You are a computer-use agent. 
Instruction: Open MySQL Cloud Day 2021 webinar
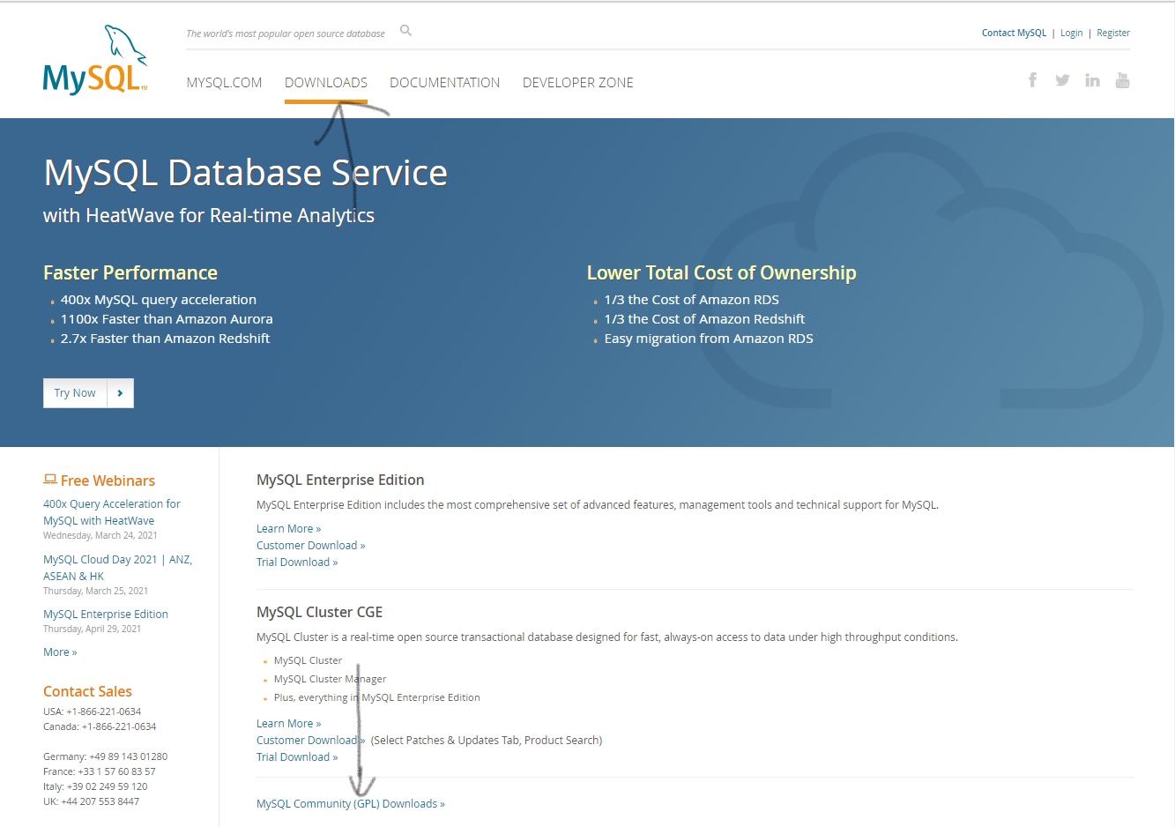[x=117, y=568]
